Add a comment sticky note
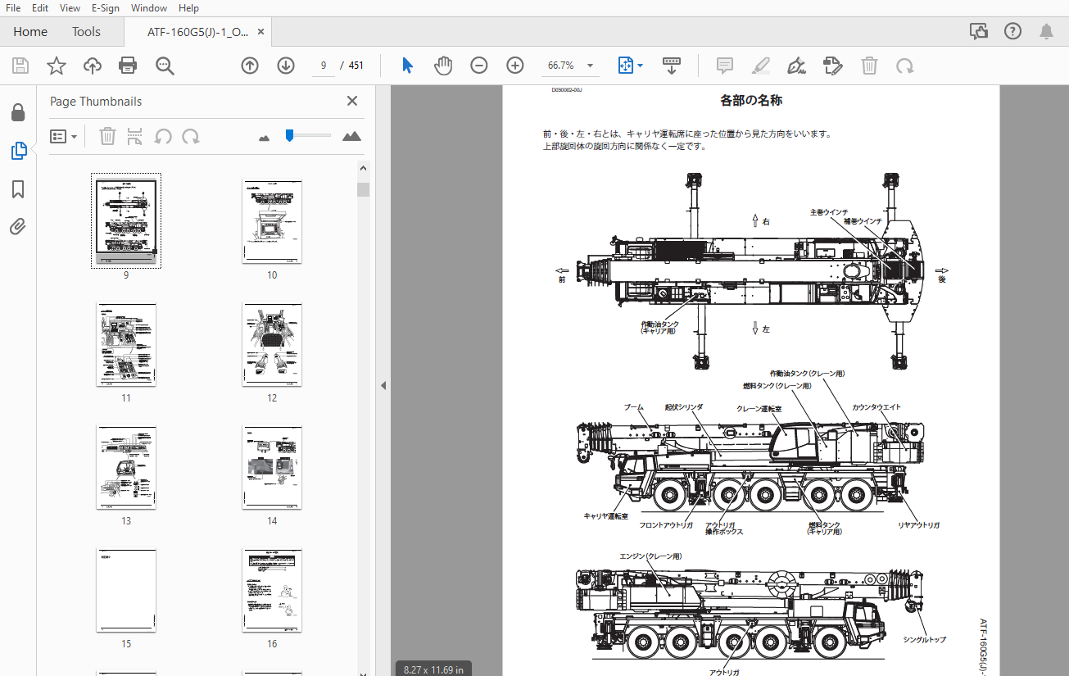 coord(725,66)
